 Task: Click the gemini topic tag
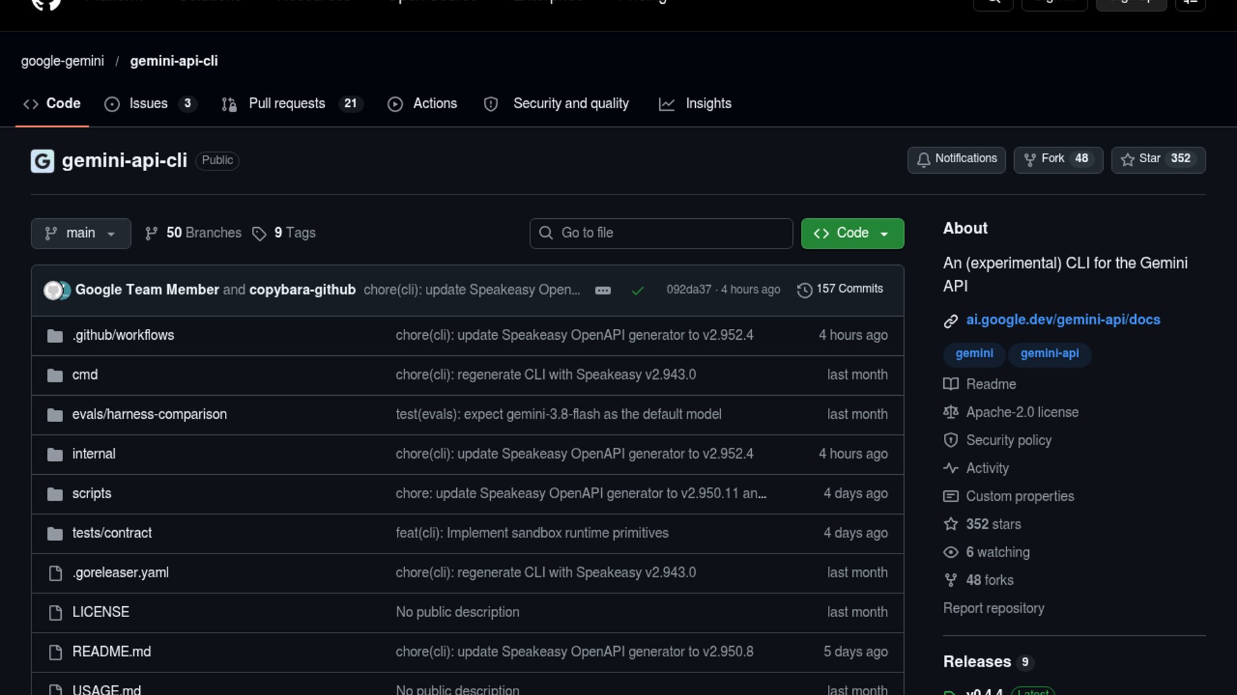coord(974,354)
